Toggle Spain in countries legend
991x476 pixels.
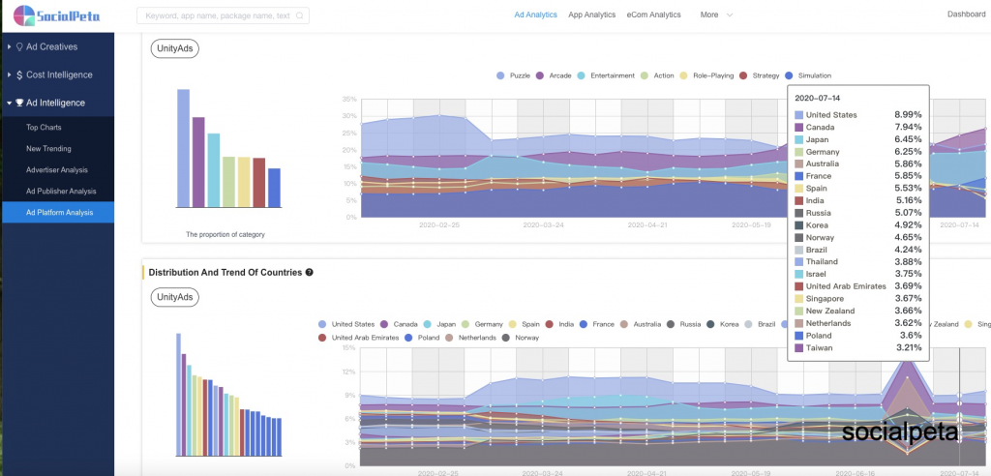(524, 324)
